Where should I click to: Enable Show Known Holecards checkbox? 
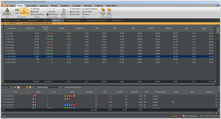pyautogui.click(x=63, y=88)
